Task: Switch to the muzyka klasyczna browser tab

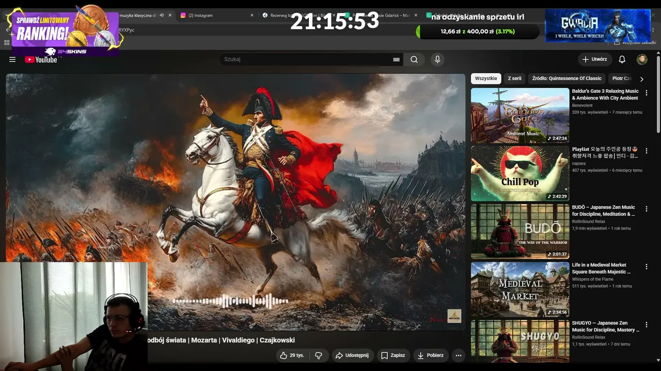Action: click(x=137, y=15)
